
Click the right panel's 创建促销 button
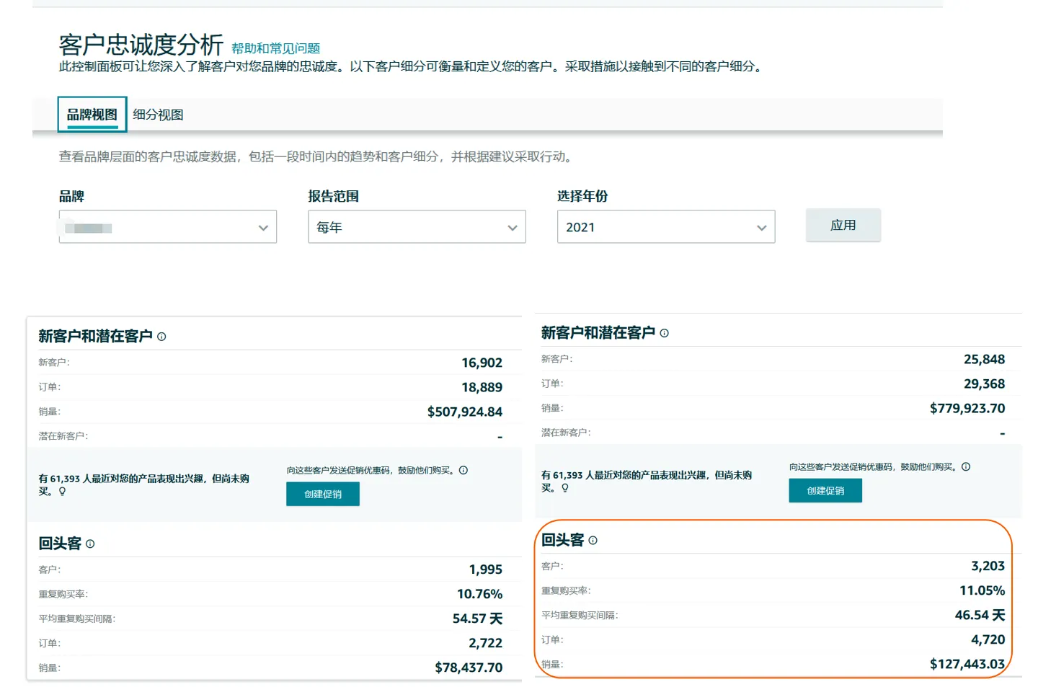pos(825,490)
